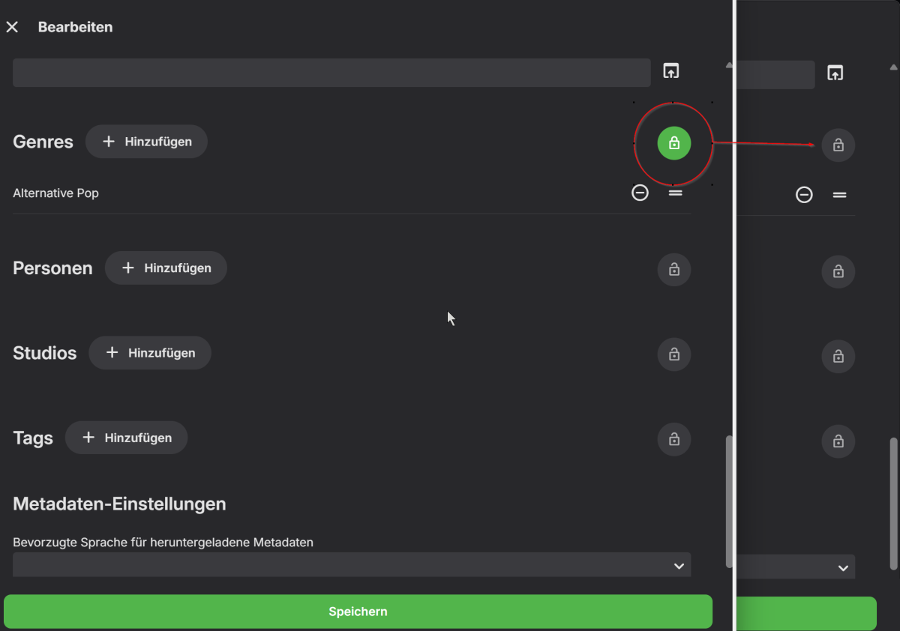Expand the Metadaten-Einstellungen language selector
Viewport: 900px width, 631px height.
tap(351, 564)
